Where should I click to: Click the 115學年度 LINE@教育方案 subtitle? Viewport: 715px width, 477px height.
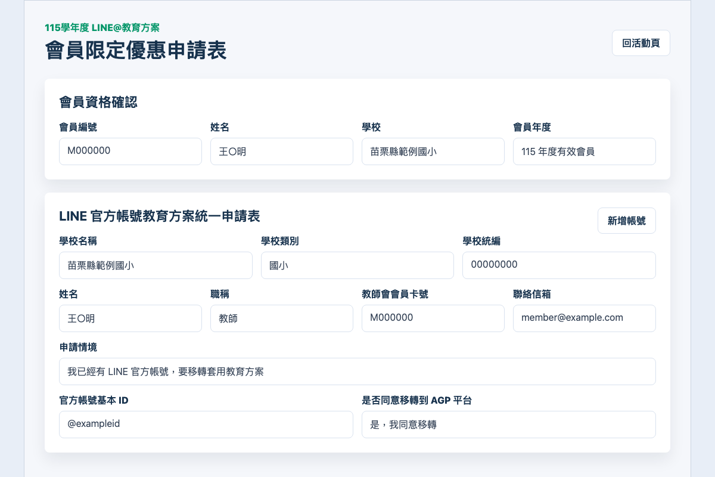(x=102, y=27)
